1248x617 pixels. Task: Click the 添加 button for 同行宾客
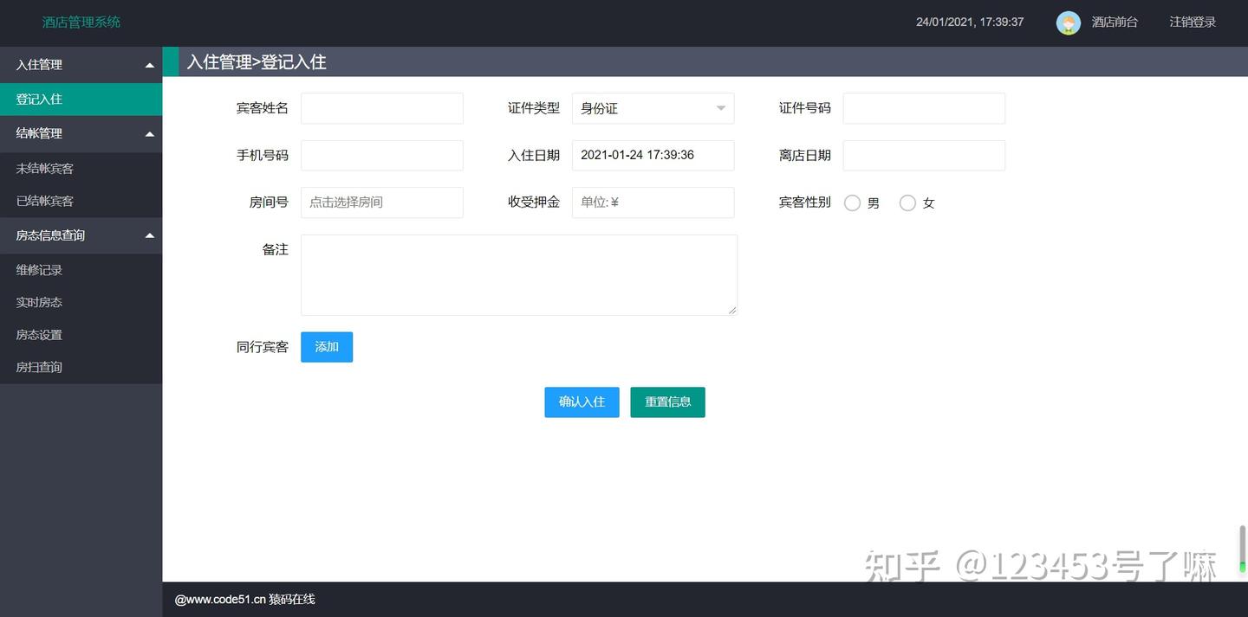[x=327, y=346]
